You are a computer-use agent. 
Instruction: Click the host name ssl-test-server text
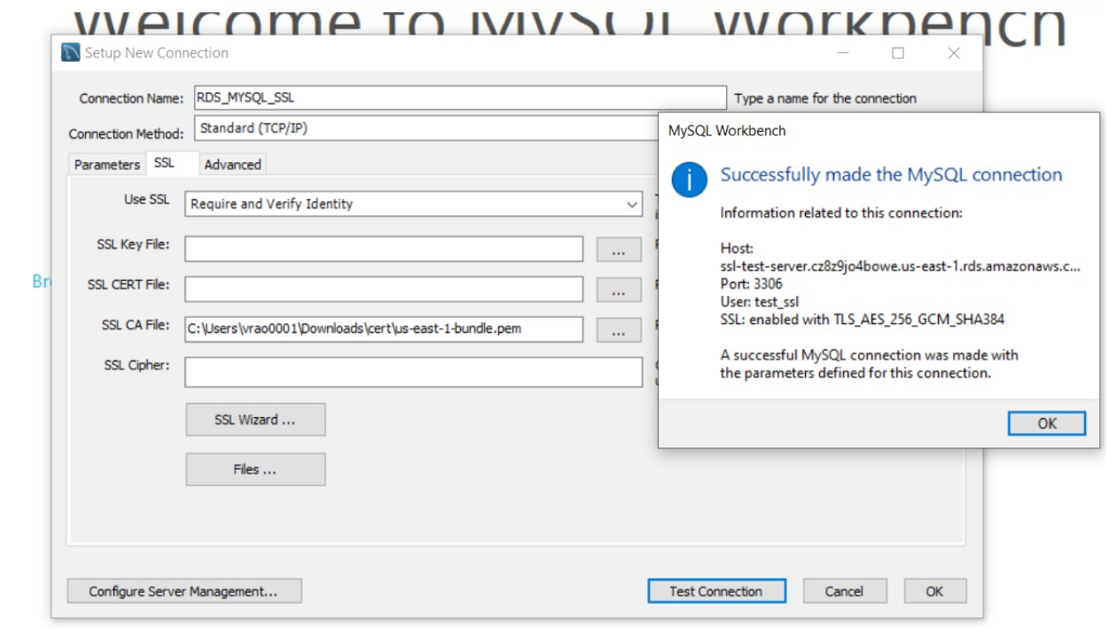click(x=900, y=266)
